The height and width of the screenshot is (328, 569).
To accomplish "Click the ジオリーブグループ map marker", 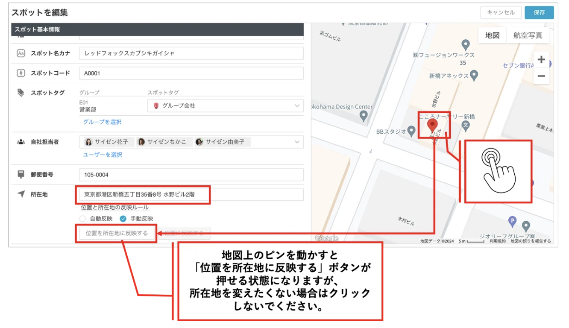I will [x=526, y=226].
